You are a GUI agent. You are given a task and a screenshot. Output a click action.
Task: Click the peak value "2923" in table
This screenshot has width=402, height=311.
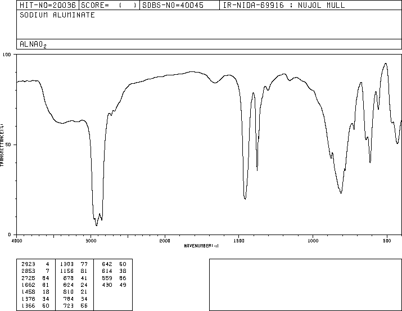pos(28,264)
